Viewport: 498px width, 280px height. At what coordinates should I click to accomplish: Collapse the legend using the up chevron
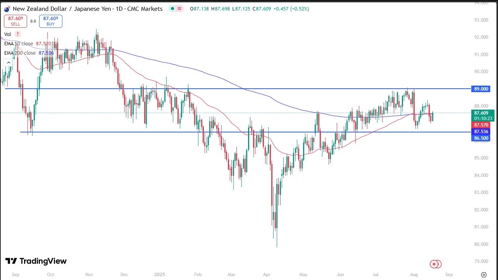(x=8, y=62)
